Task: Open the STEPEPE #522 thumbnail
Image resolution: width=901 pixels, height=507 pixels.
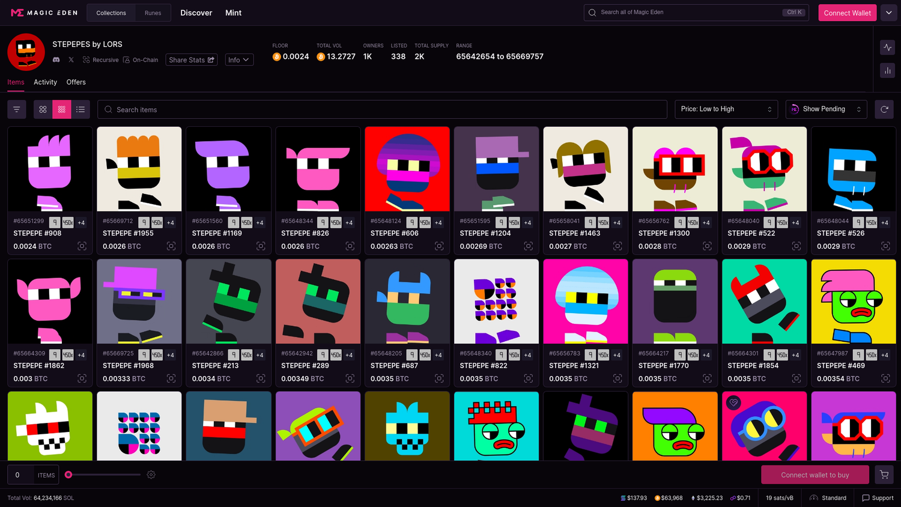Action: [x=764, y=169]
